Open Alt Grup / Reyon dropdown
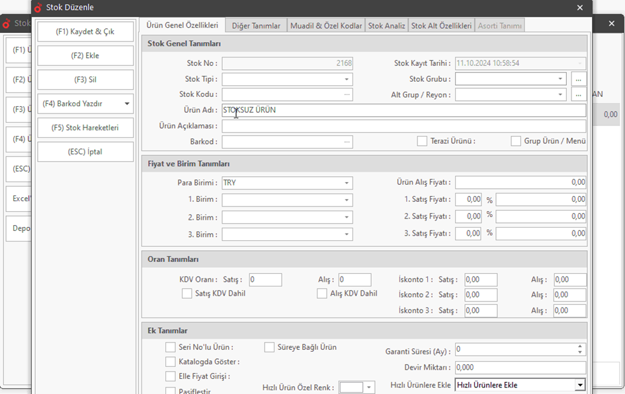This screenshot has height=394, width=625. [x=560, y=94]
